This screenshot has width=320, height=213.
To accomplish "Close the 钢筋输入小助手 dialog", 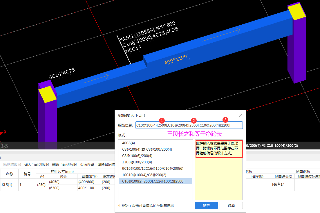I will coord(241,115).
